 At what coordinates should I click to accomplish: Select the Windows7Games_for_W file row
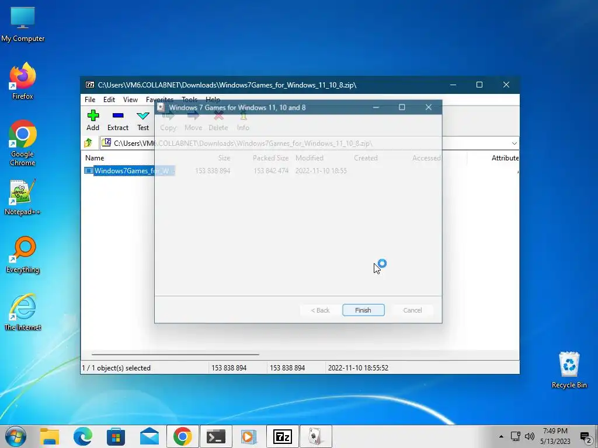130,171
